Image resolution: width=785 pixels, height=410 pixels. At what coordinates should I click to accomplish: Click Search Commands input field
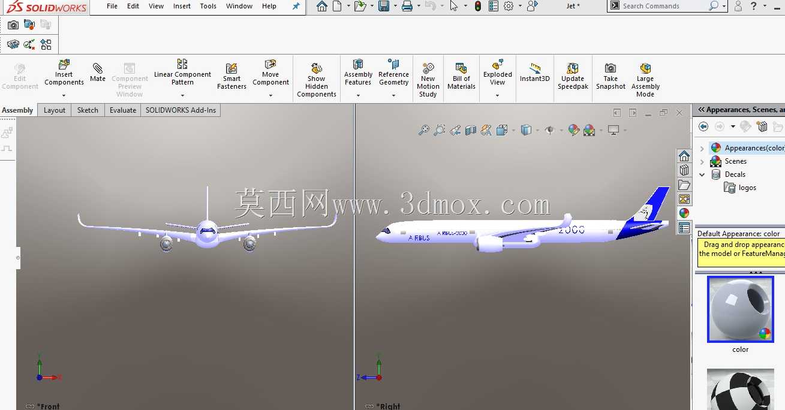pos(663,6)
